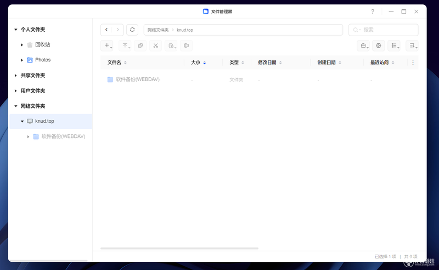Open the toolbox briefcase menu
Image resolution: width=439 pixels, height=270 pixels.
[x=363, y=45]
